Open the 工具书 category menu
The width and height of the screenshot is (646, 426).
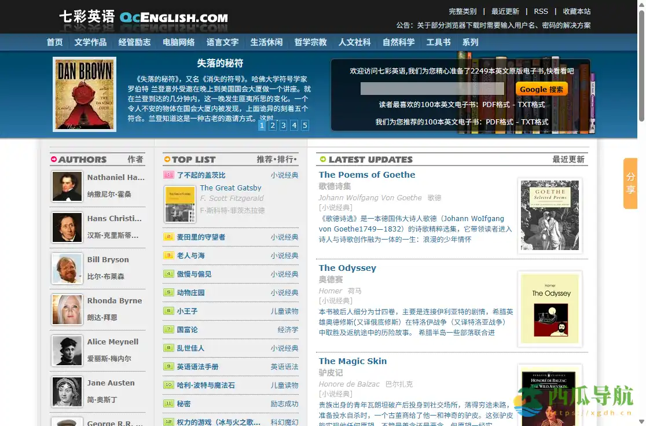438,42
